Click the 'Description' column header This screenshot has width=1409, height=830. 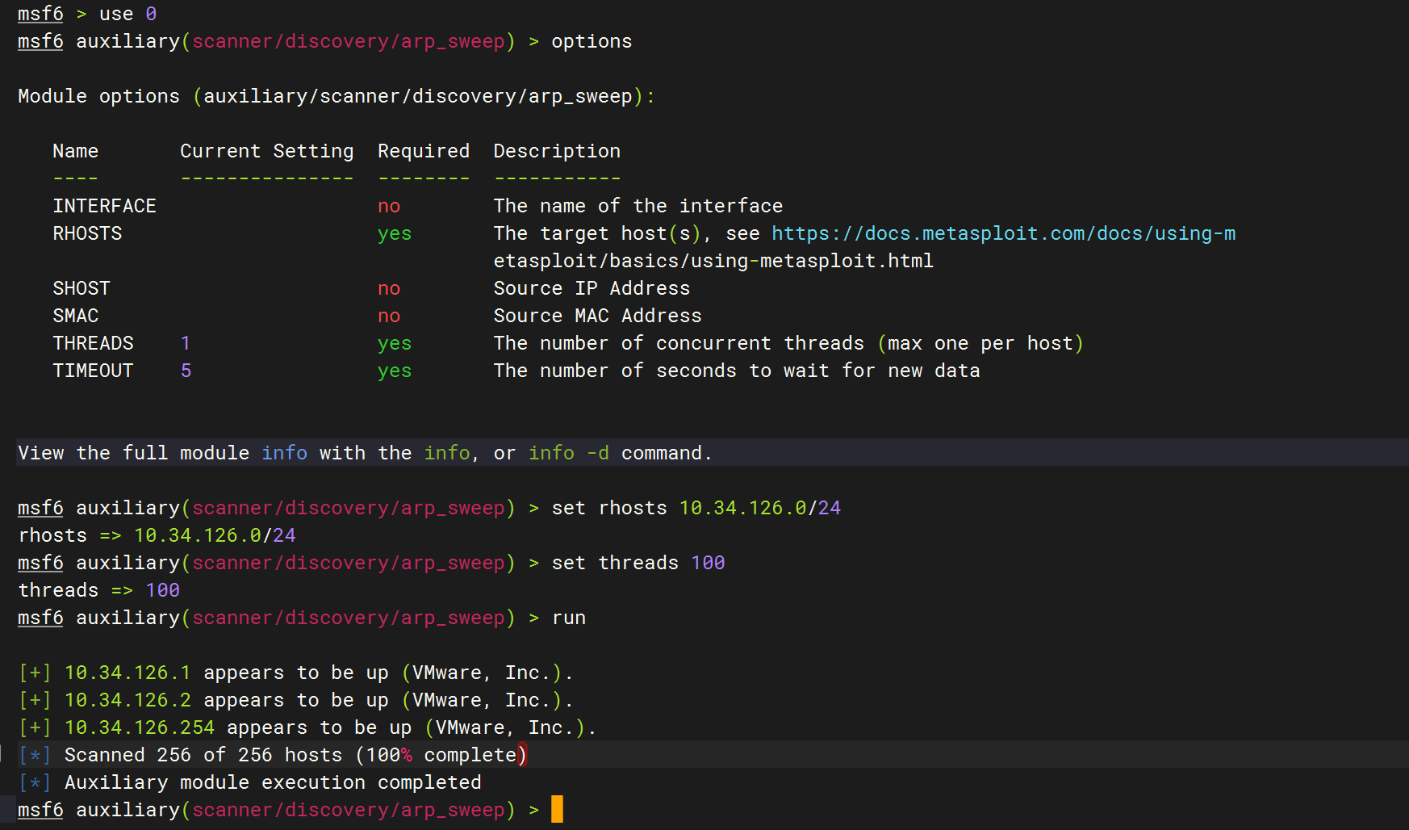[x=557, y=151]
